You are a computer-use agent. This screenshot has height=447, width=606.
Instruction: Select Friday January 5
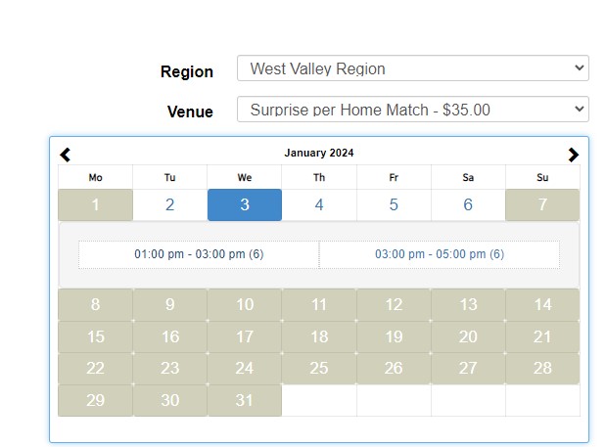394,205
